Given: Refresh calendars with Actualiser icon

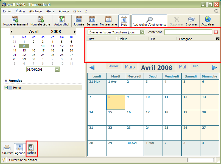Looking at the screenshot, I should [x=208, y=19].
